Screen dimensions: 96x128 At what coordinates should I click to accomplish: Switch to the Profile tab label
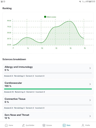87,125
